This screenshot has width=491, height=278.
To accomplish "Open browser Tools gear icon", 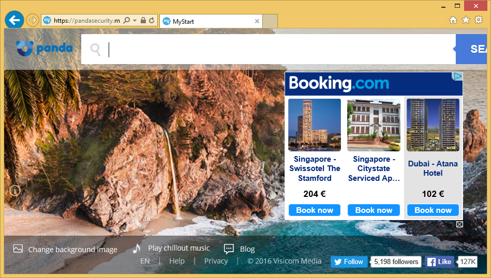I will click(x=479, y=20).
